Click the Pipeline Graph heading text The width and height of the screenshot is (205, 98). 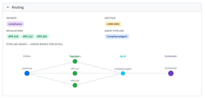tap(35, 44)
